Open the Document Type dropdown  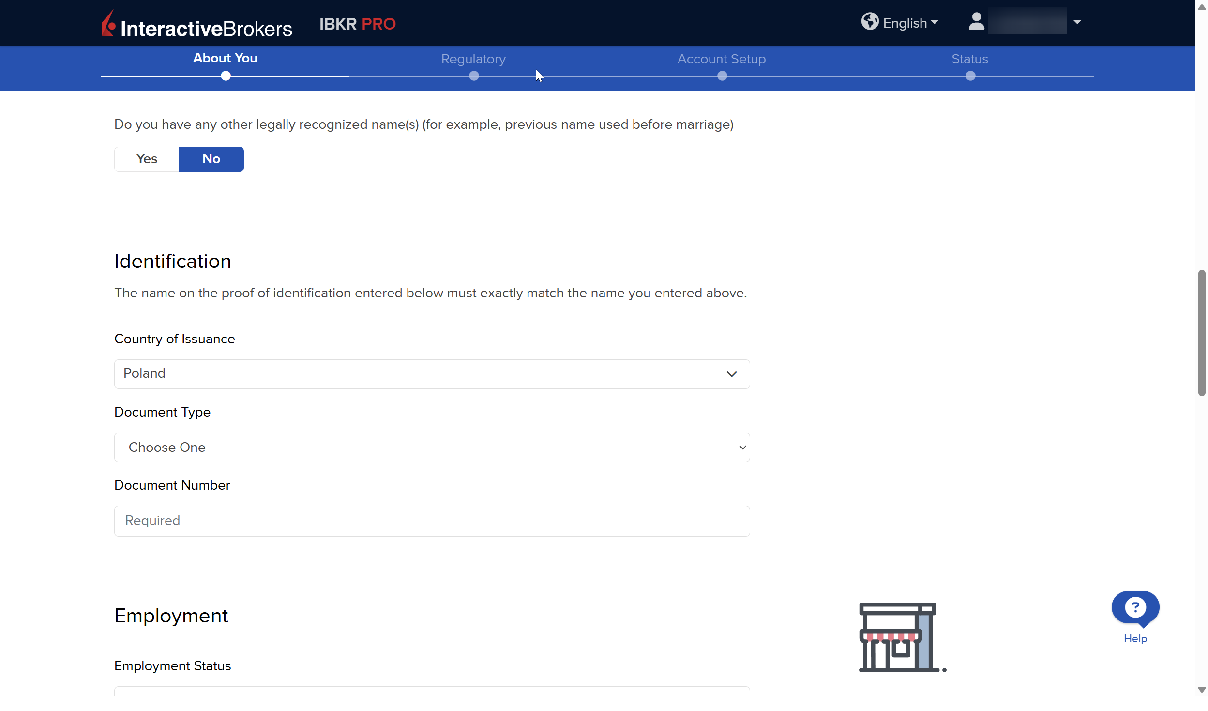(432, 447)
